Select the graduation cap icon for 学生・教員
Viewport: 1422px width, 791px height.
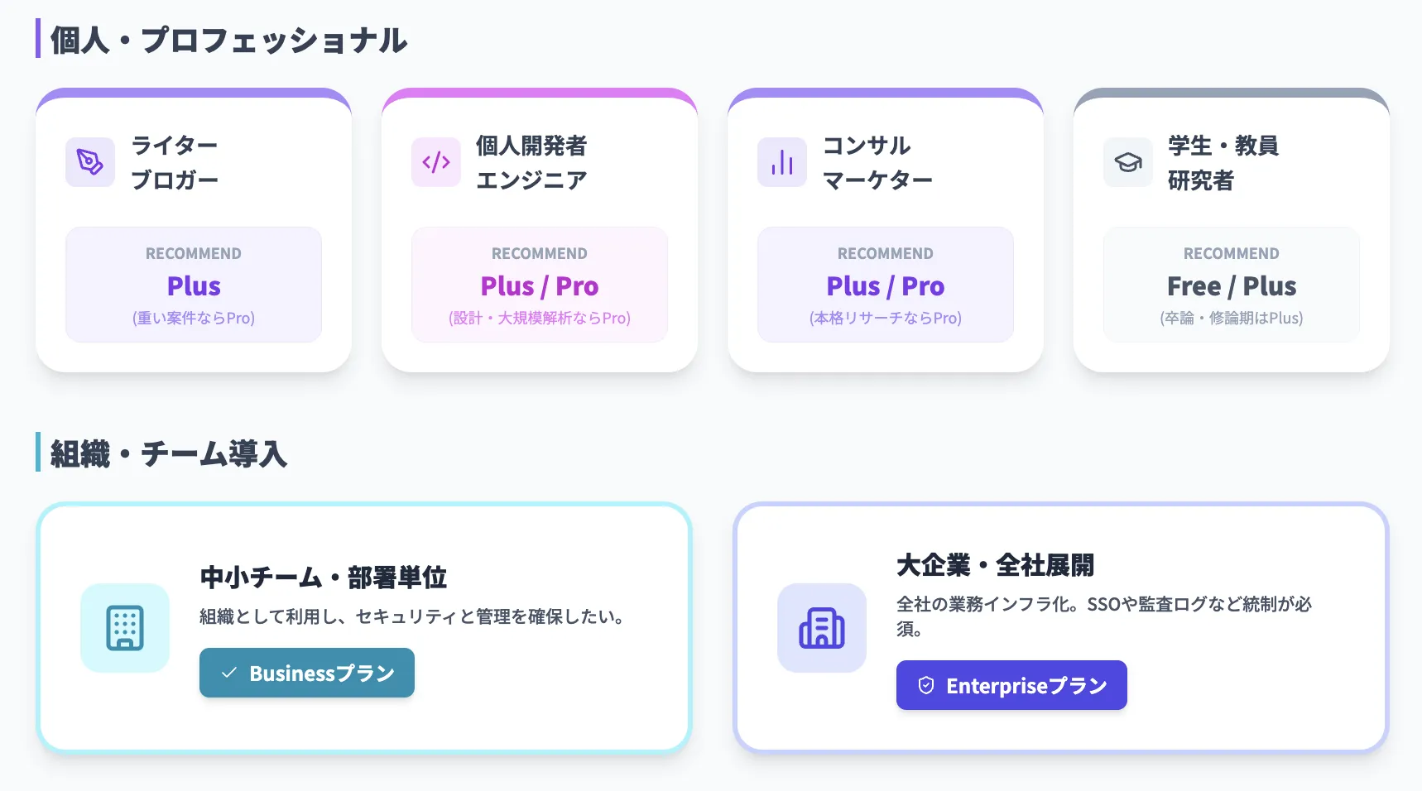(x=1127, y=163)
